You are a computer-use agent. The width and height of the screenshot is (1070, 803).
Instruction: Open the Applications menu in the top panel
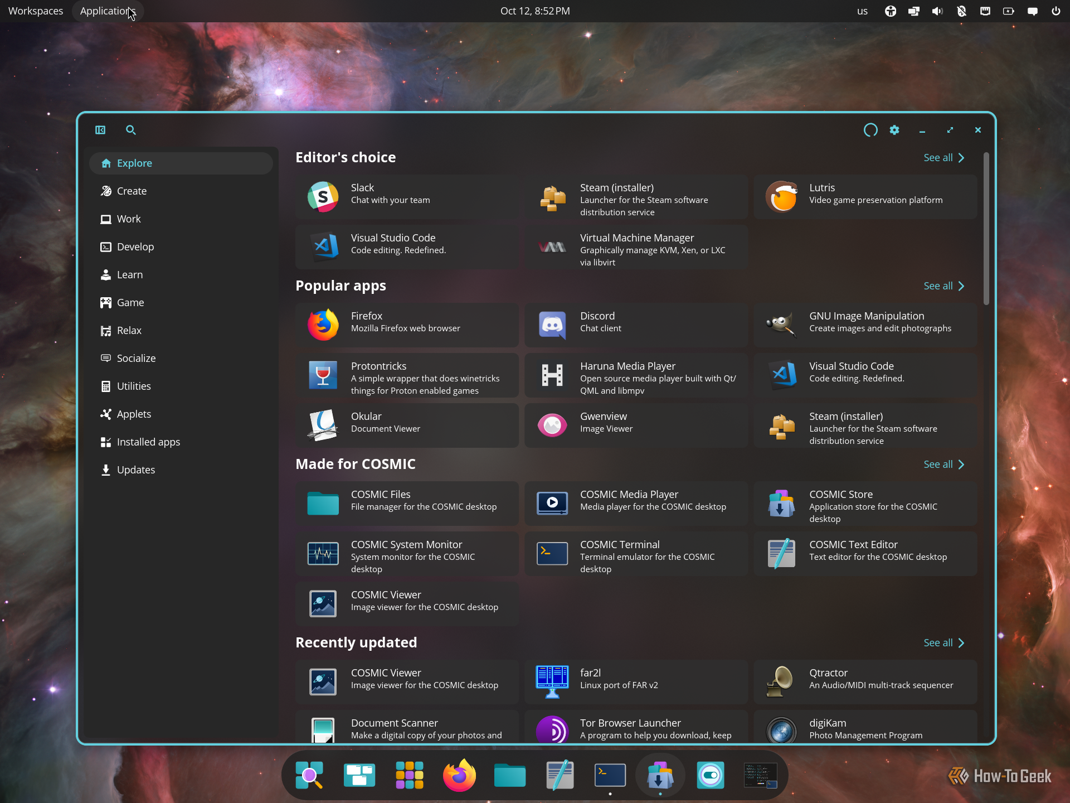(108, 11)
